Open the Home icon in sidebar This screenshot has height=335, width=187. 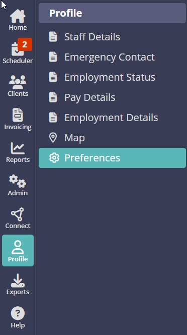tap(18, 17)
